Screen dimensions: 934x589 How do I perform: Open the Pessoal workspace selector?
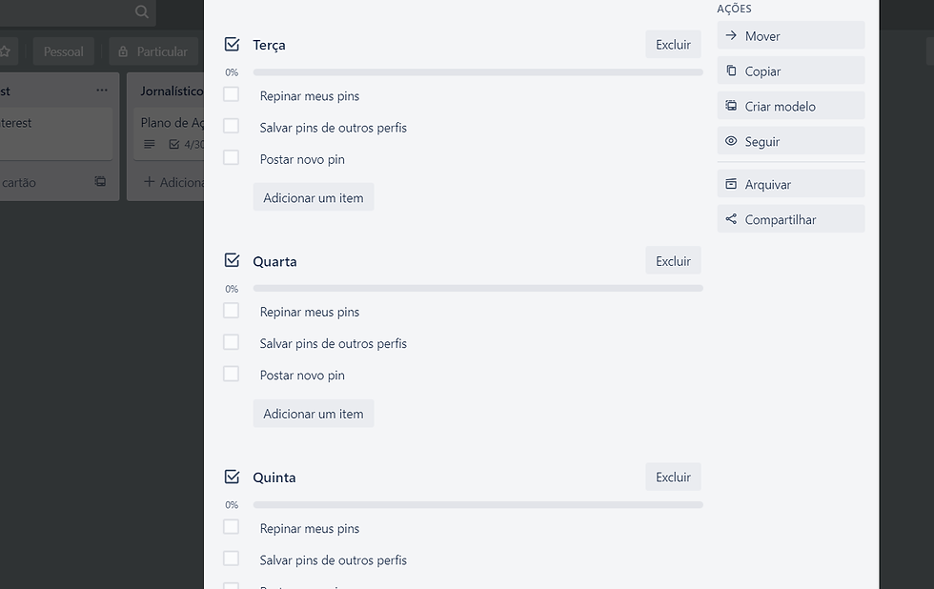(63, 51)
